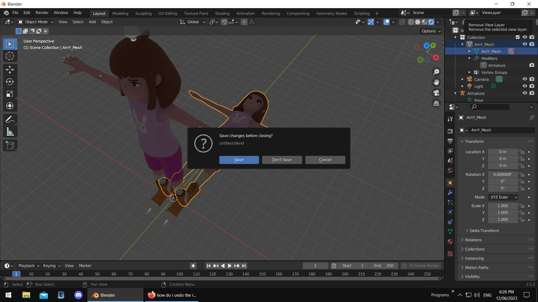The height and width of the screenshot is (302, 538).
Task: Expand the Collections panel
Action: coord(474,249)
